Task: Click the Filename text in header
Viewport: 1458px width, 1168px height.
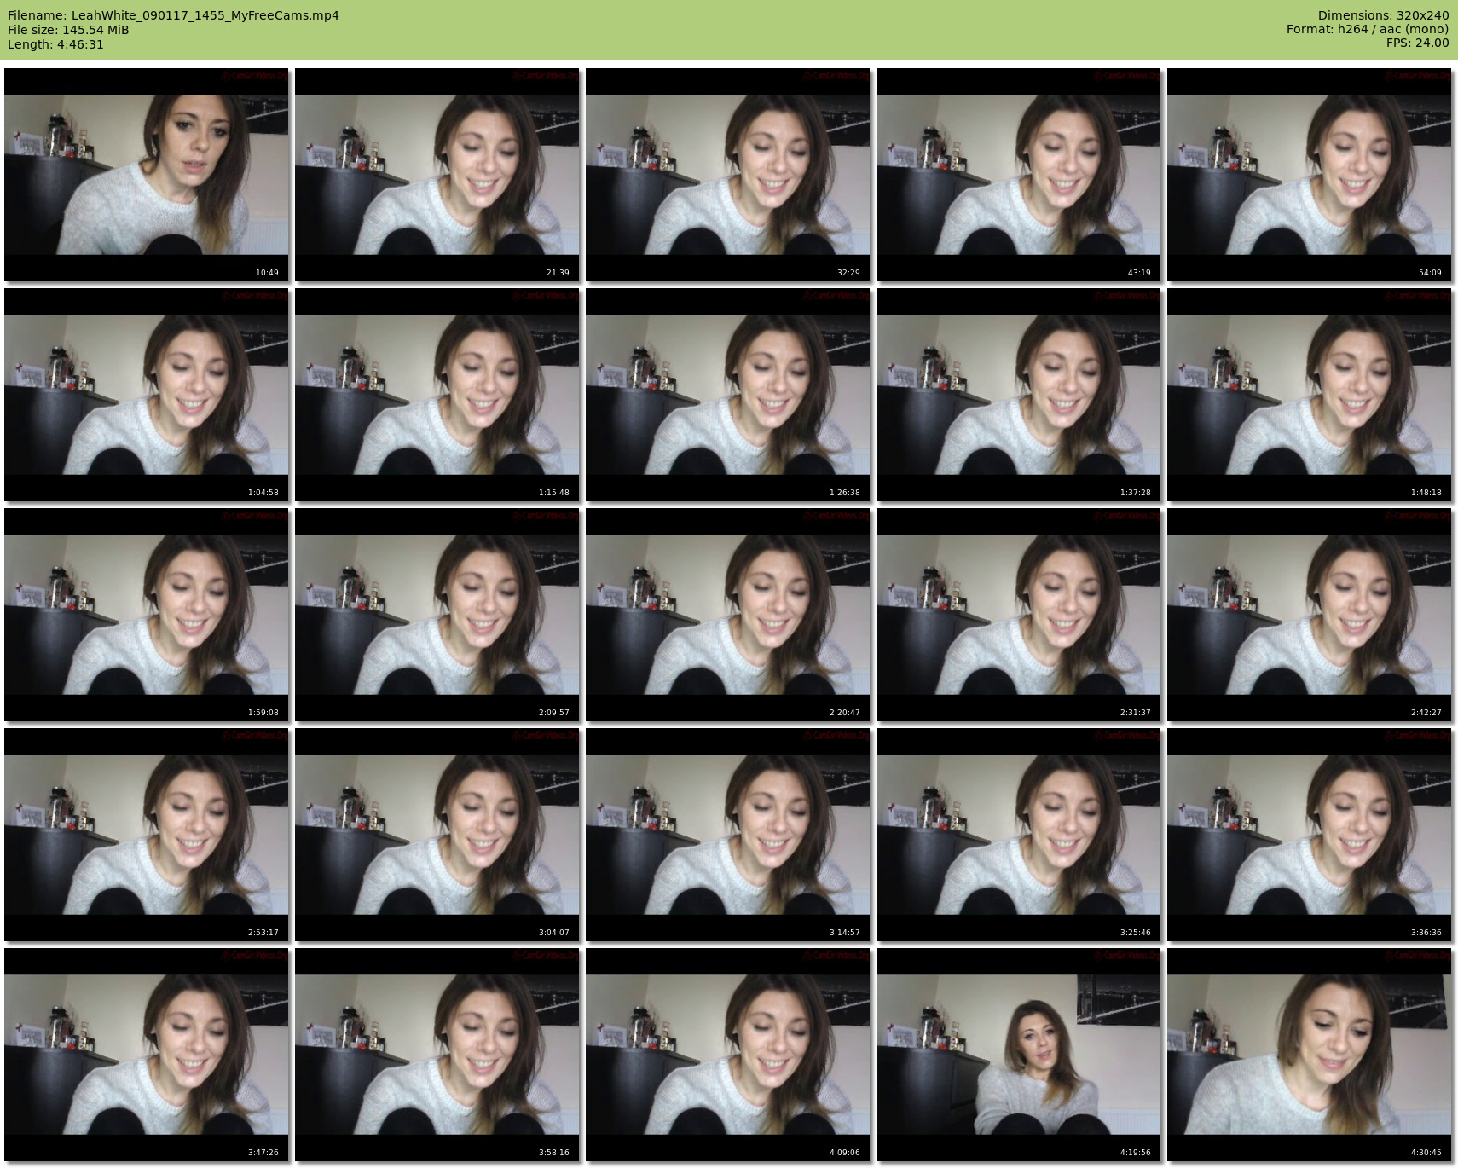Action: click(x=173, y=15)
